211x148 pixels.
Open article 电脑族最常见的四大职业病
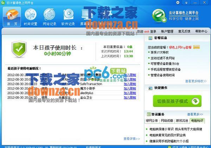click(167, 135)
